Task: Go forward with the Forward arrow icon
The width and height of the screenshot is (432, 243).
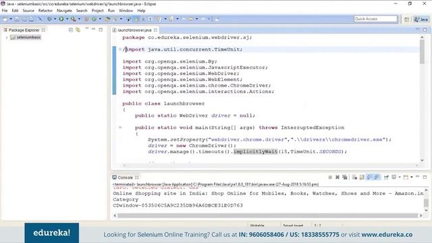Action: pyautogui.click(x=203, y=19)
